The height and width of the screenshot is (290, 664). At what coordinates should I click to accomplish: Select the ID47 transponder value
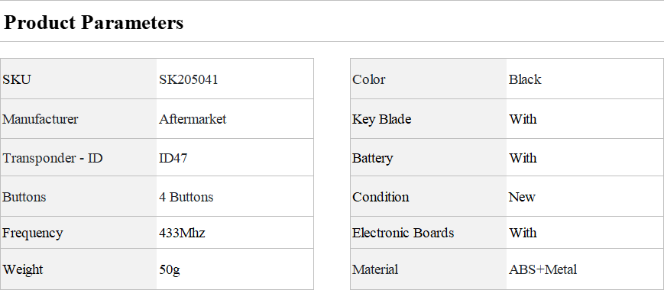pos(173,158)
